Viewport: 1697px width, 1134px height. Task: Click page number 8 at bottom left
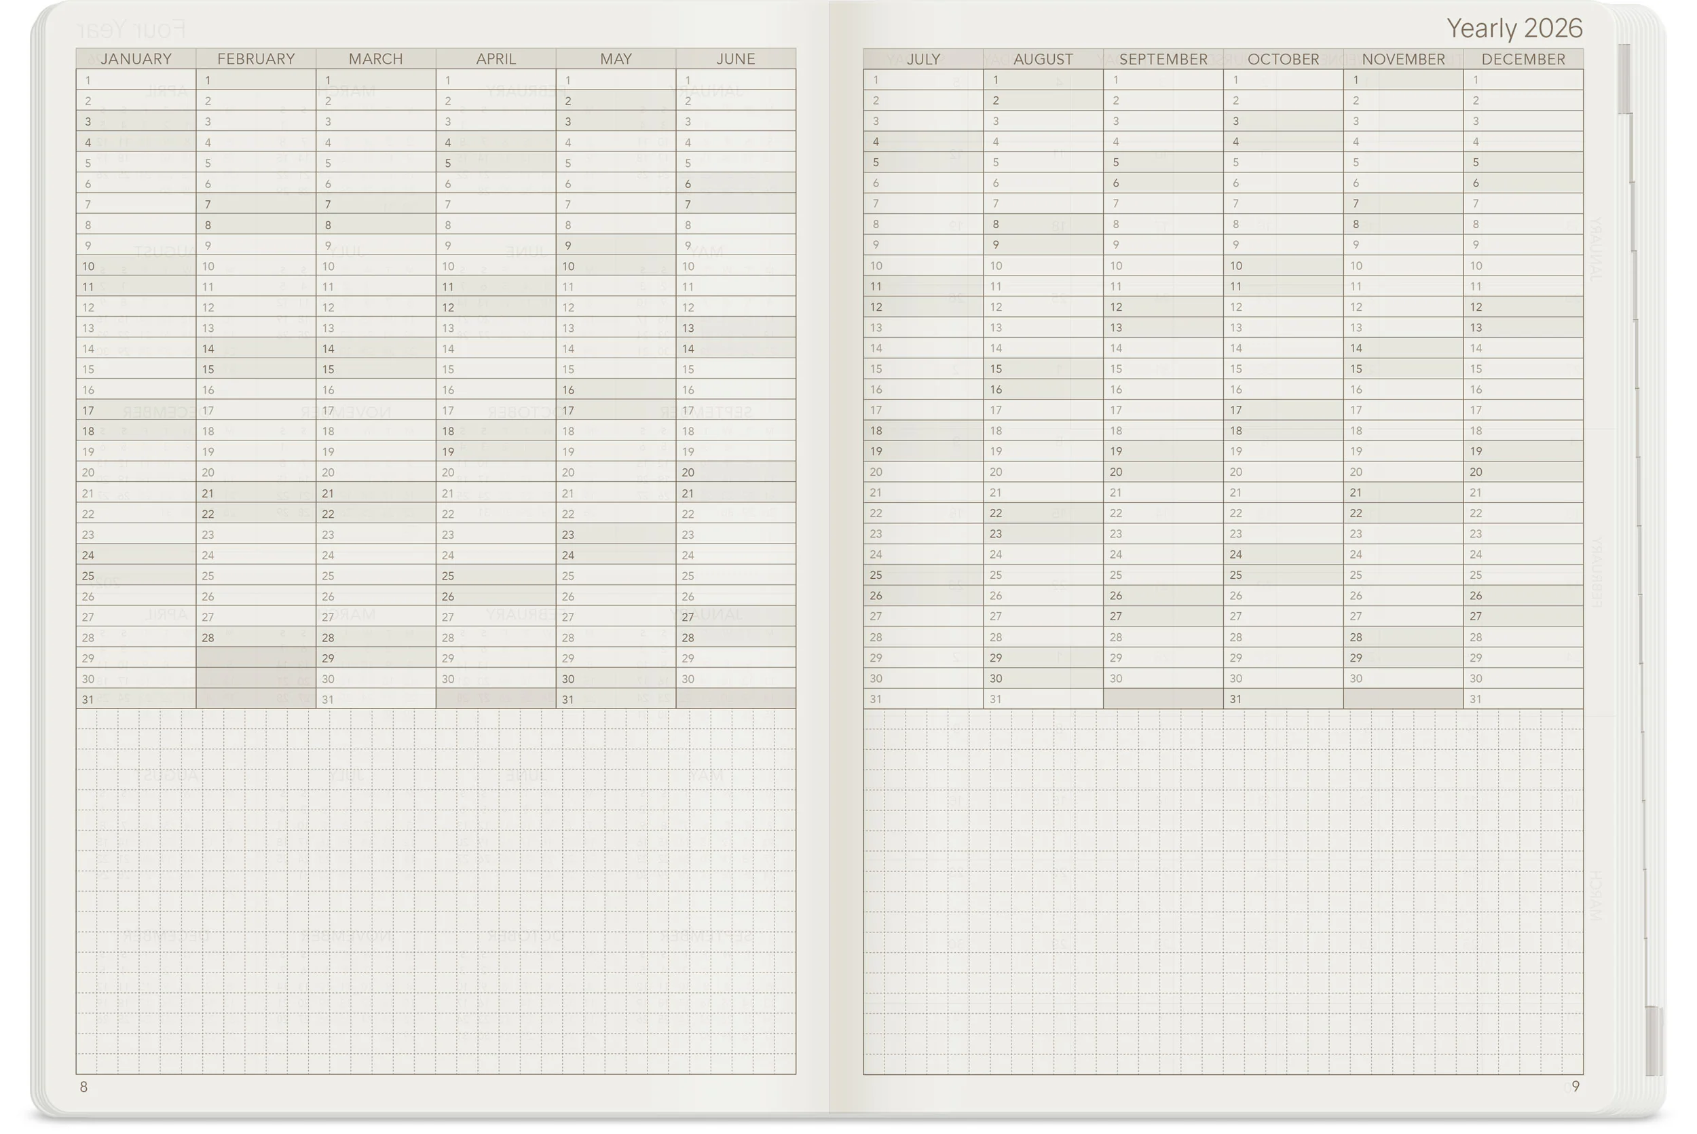(x=84, y=1087)
